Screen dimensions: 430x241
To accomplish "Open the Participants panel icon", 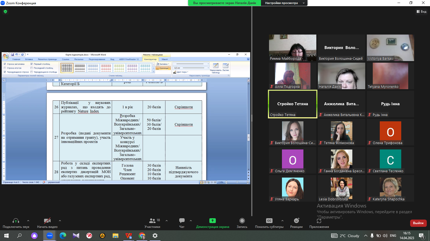I will 152,221.
